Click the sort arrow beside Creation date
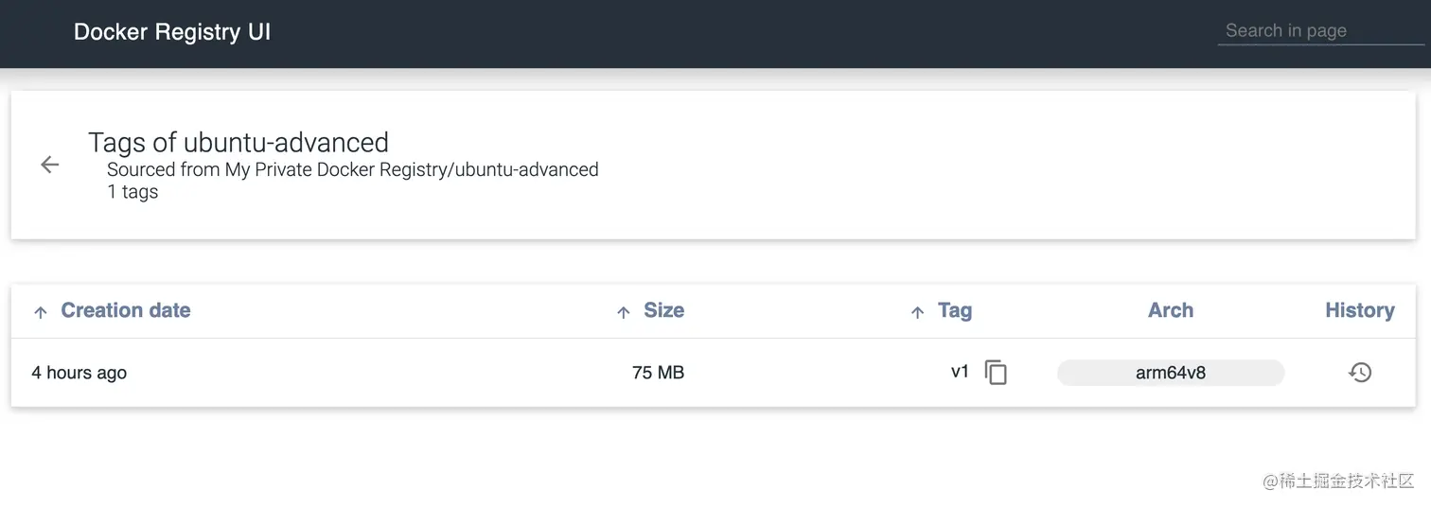This screenshot has height=507, width=1431. tap(41, 312)
